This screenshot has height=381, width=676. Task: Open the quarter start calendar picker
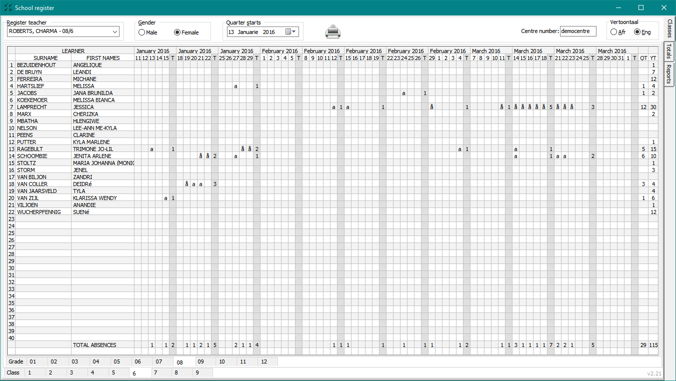click(x=288, y=32)
